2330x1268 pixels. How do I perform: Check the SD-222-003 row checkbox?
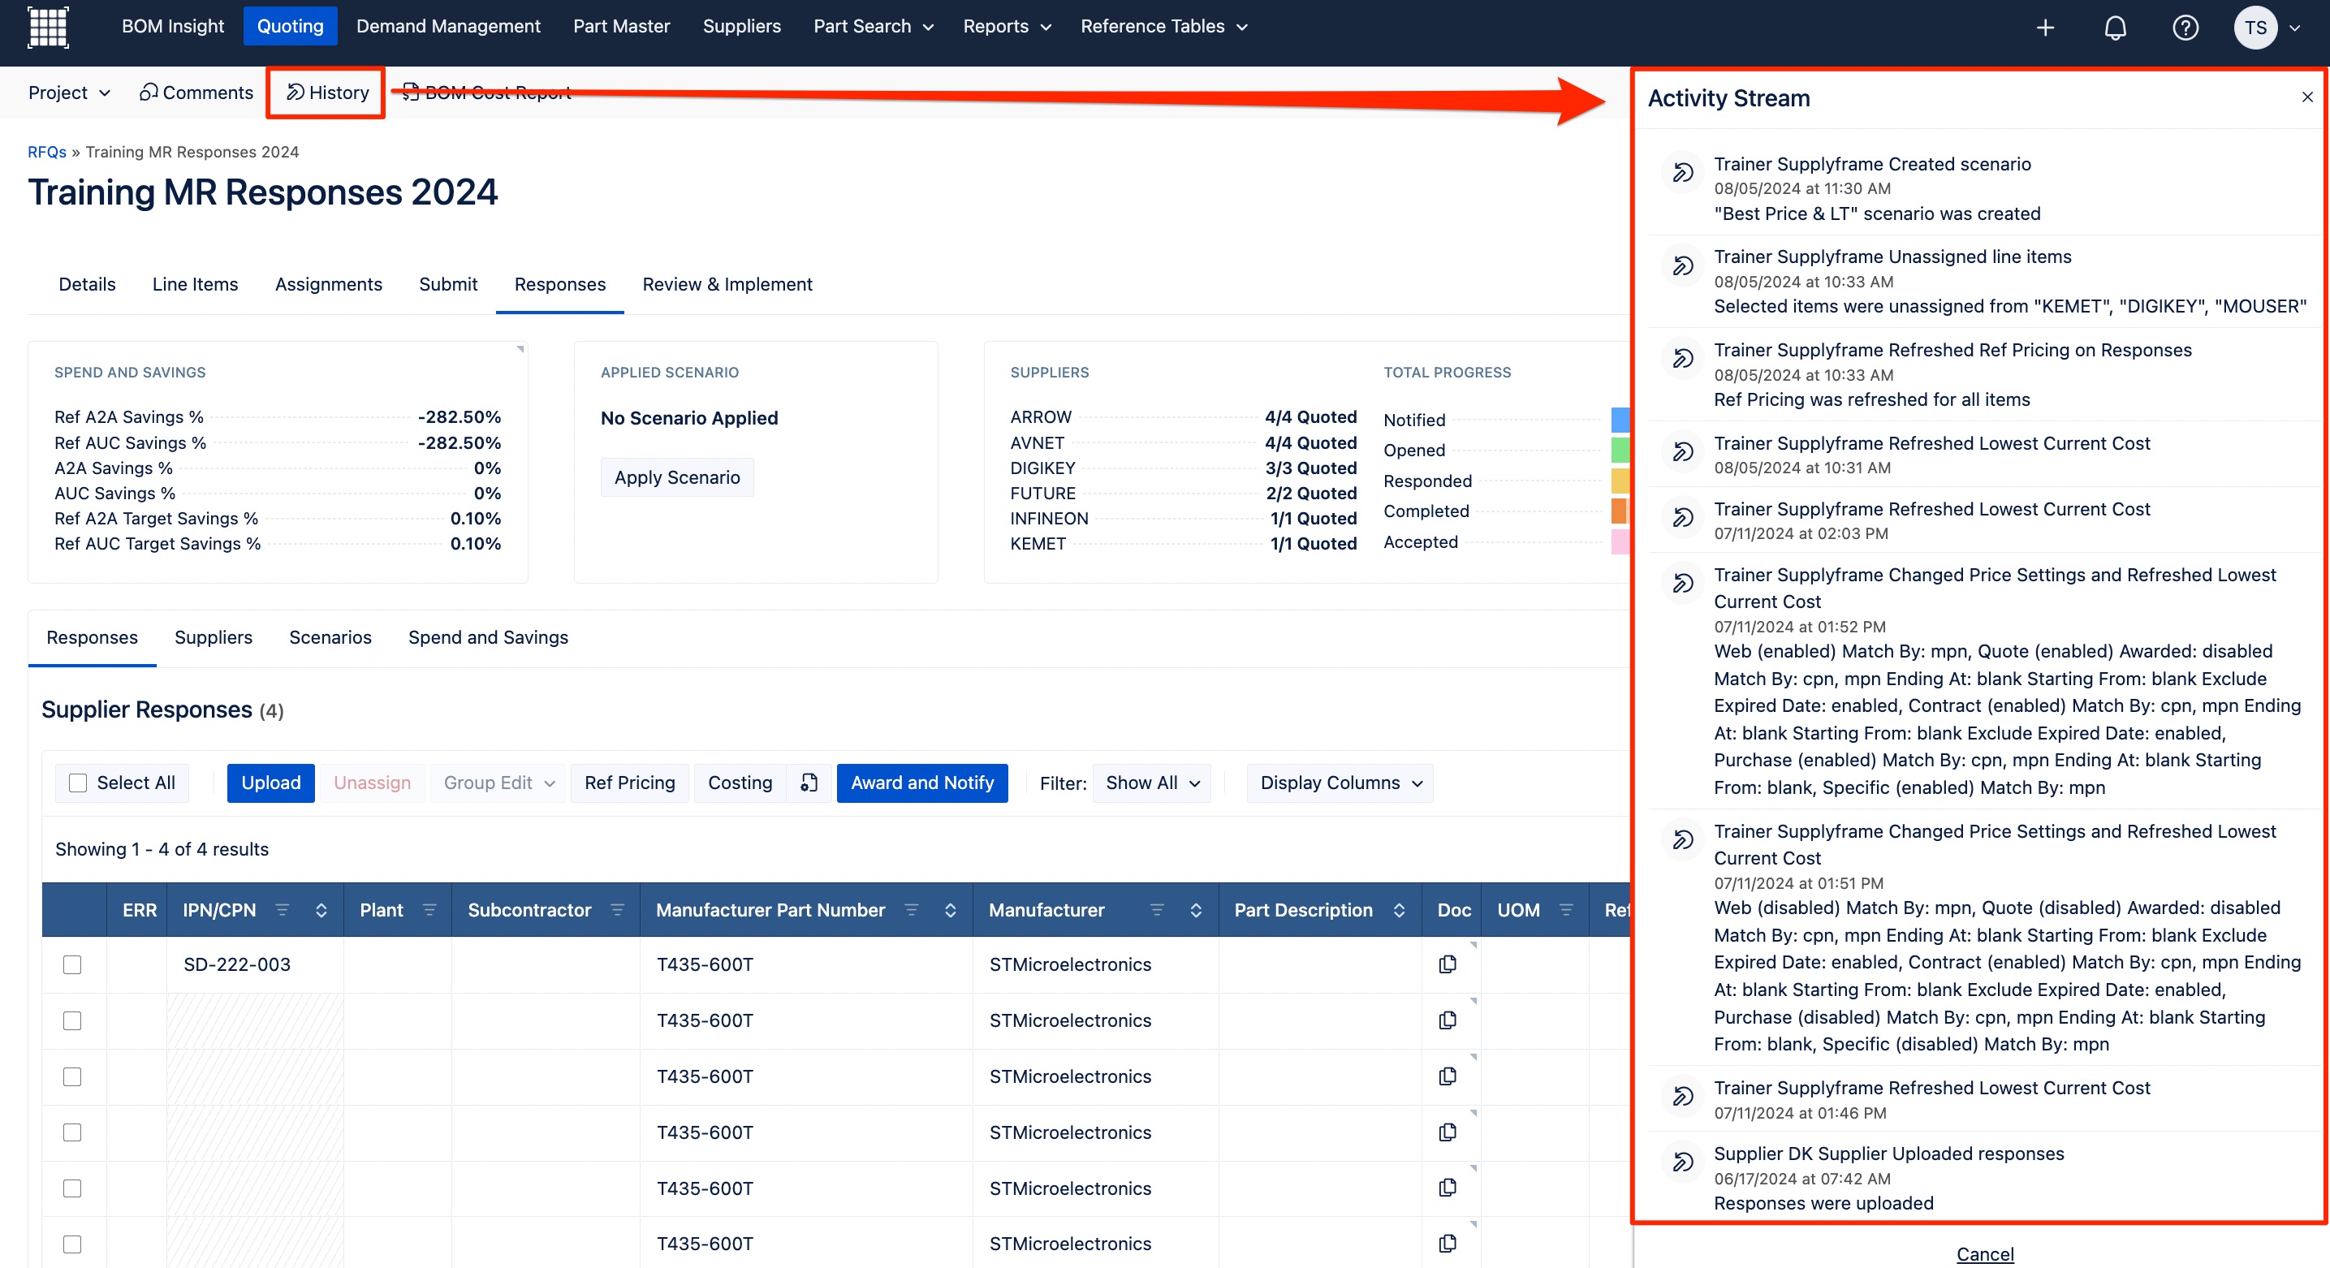pyautogui.click(x=72, y=965)
